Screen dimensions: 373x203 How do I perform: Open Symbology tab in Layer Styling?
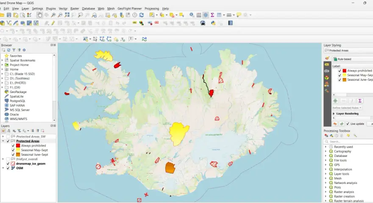point(327,58)
